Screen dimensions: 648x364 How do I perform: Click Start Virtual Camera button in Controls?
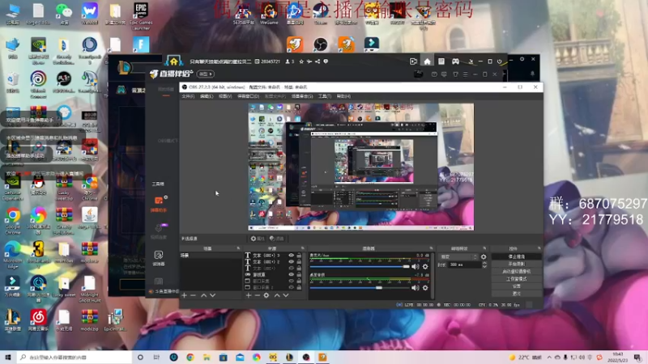pyautogui.click(x=516, y=272)
